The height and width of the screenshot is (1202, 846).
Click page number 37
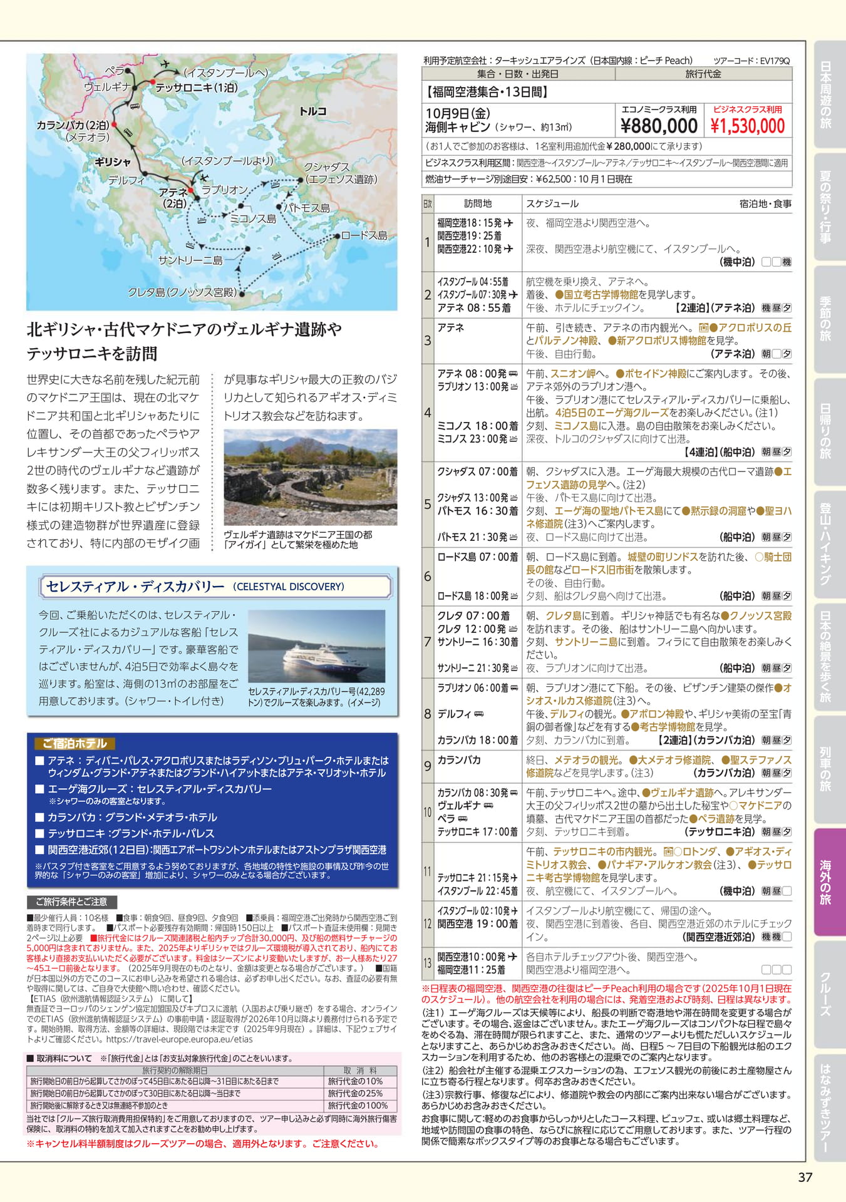coord(805,1177)
